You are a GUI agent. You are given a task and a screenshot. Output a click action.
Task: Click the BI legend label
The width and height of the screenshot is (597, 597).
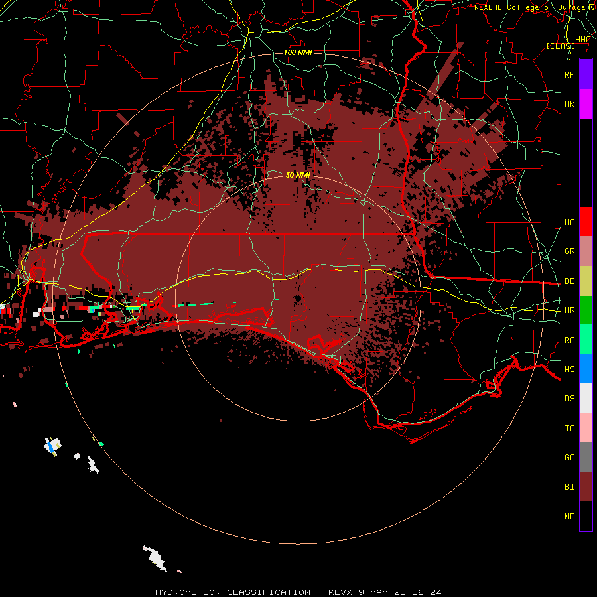[569, 487]
